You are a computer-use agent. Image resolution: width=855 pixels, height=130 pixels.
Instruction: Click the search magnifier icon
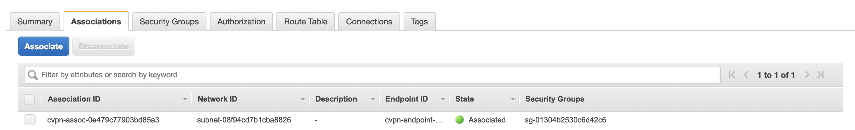tap(33, 75)
